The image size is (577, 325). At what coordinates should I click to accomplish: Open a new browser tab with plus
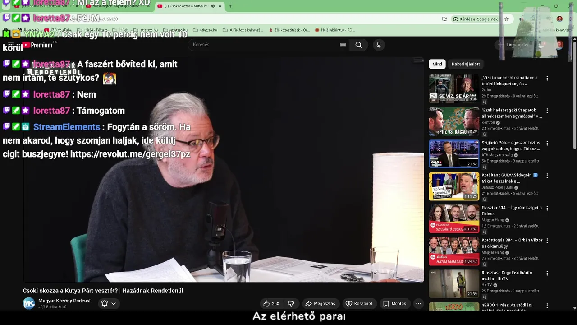[x=231, y=6]
